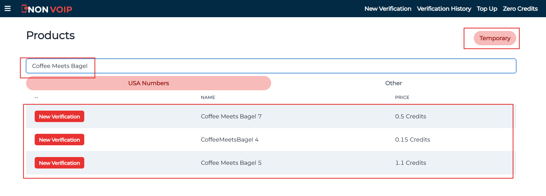Click the NON VOIP logo
546x196 pixels.
(47, 9)
